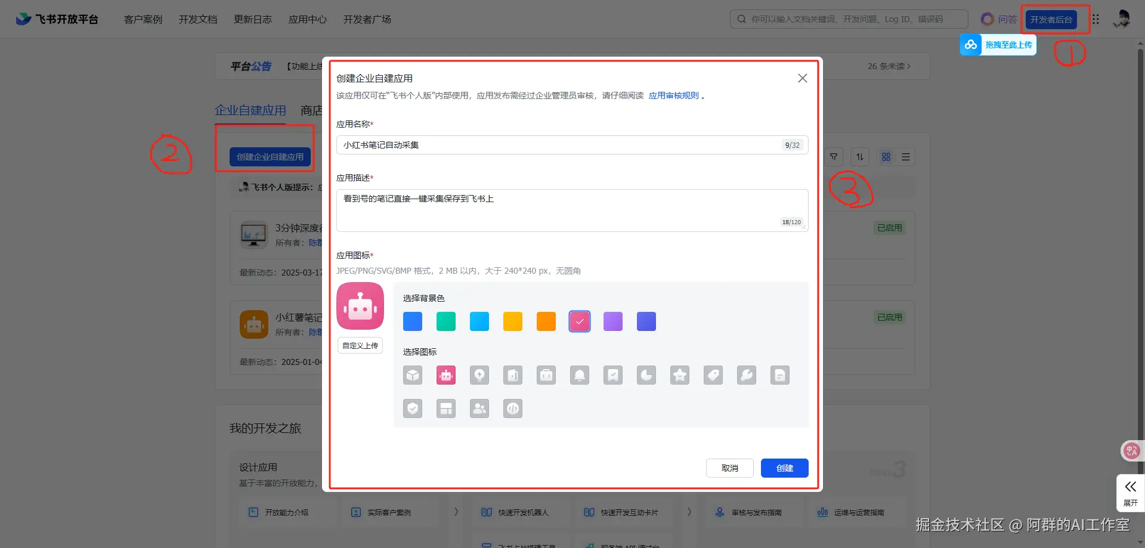Switch to list view icon
1145x548 pixels.
pos(906,157)
